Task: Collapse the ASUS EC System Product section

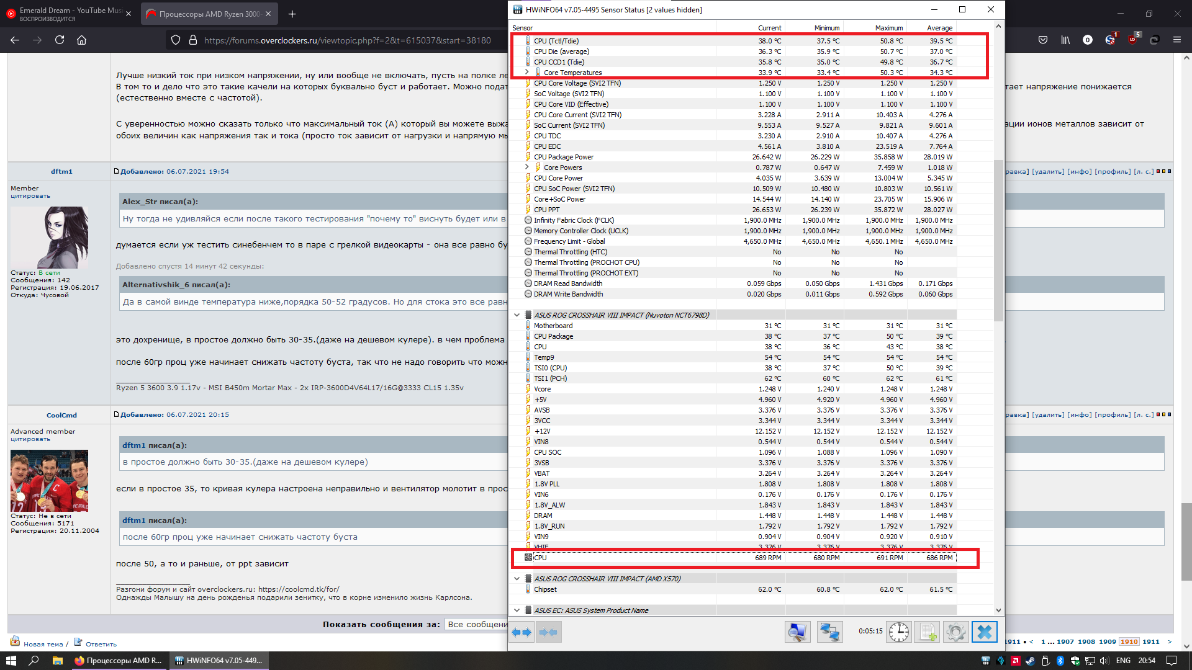Action: (517, 610)
